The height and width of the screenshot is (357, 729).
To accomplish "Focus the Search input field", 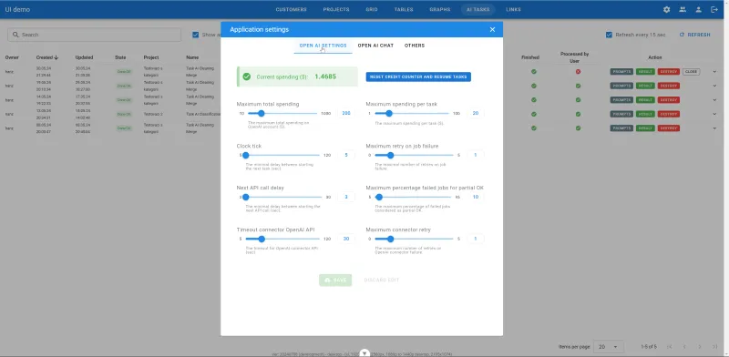I will [95, 35].
